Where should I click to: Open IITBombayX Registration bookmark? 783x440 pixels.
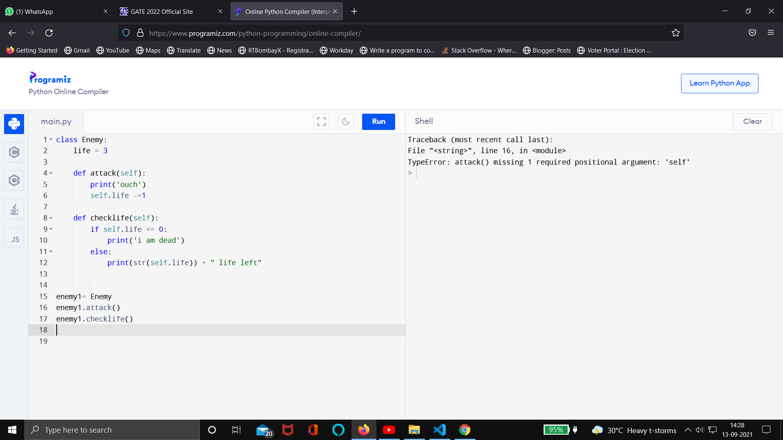(x=276, y=51)
